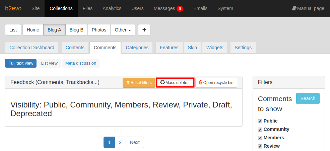Switch to the Collection Dashboard tab
Image resolution: width=330 pixels, height=151 pixels.
pos(32,48)
